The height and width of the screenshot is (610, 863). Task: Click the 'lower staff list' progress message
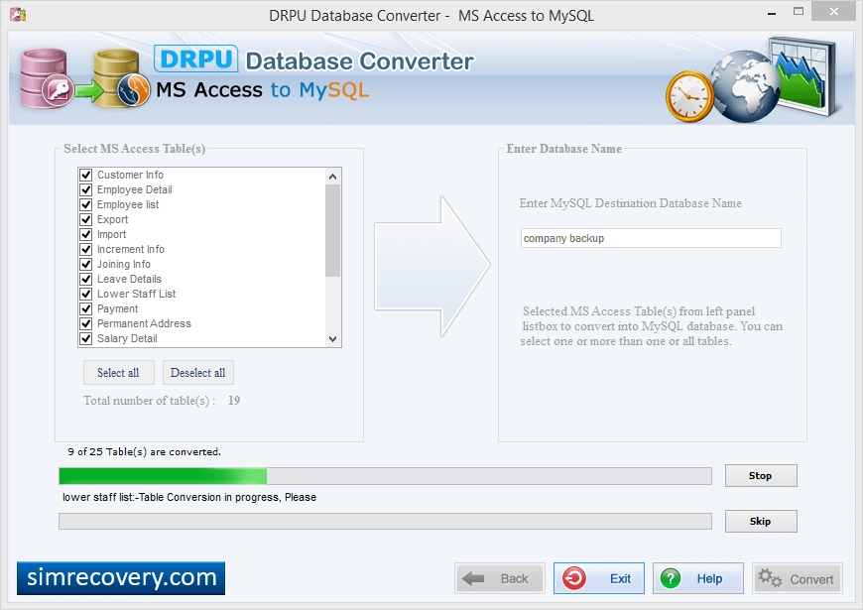(189, 497)
